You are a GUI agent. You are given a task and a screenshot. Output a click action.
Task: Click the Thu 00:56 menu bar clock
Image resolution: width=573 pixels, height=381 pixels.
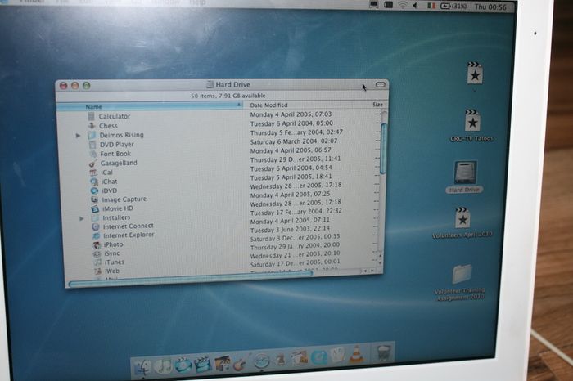pyautogui.click(x=490, y=7)
